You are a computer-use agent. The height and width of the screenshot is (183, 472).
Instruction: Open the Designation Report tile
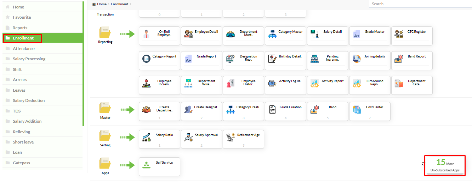(x=244, y=61)
